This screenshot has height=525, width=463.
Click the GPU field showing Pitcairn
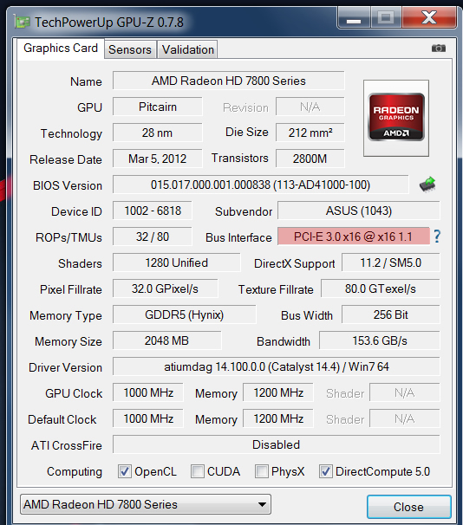(x=158, y=107)
